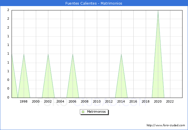Click the 2004 x-axis year label
This screenshot has height=130, width=188.
[60, 101]
